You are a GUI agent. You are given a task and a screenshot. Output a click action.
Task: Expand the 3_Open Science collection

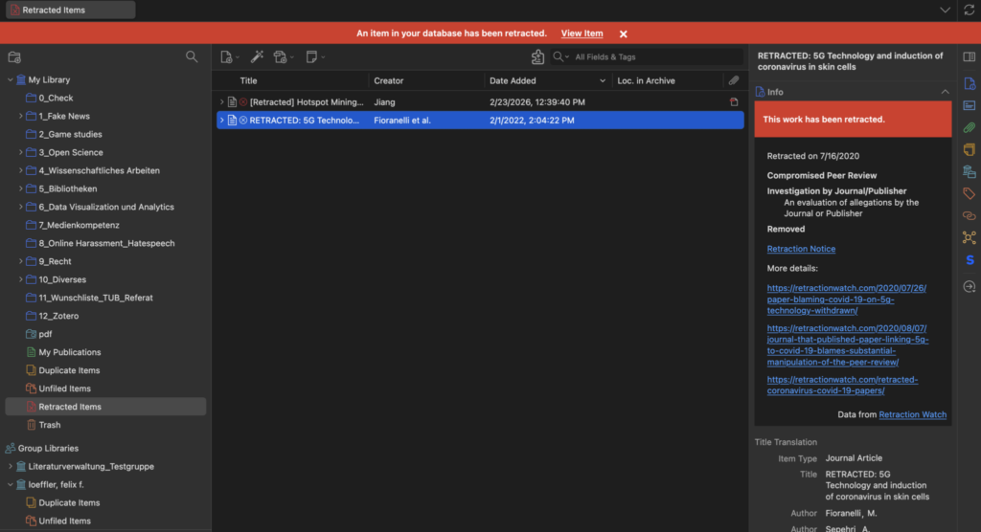pyautogui.click(x=21, y=152)
